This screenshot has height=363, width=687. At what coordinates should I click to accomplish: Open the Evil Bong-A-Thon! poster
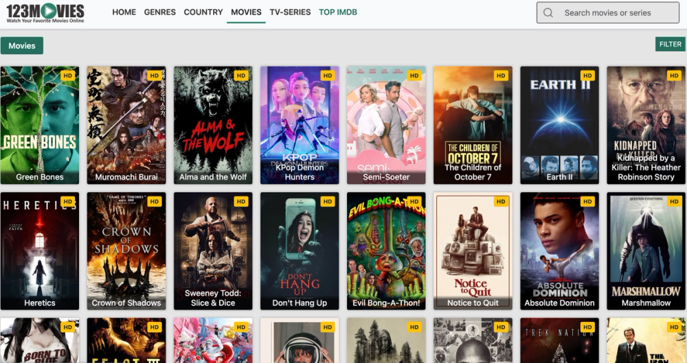[386, 251]
